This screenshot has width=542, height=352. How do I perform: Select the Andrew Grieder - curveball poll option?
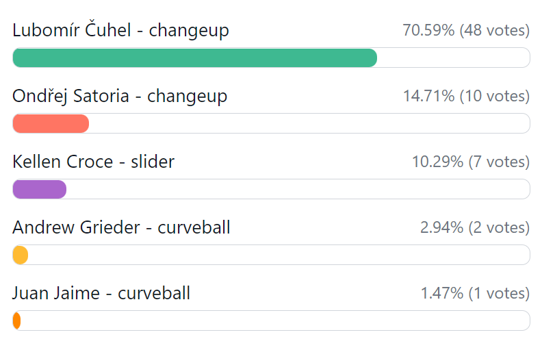coord(121,227)
